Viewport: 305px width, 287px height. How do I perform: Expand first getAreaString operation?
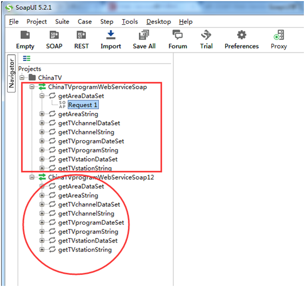pos(42,114)
